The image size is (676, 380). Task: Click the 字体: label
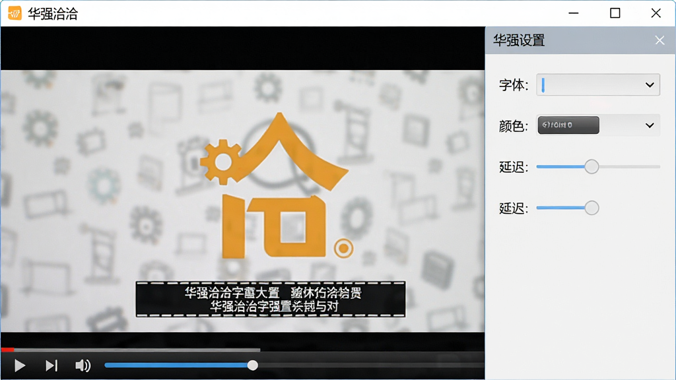[x=514, y=85]
